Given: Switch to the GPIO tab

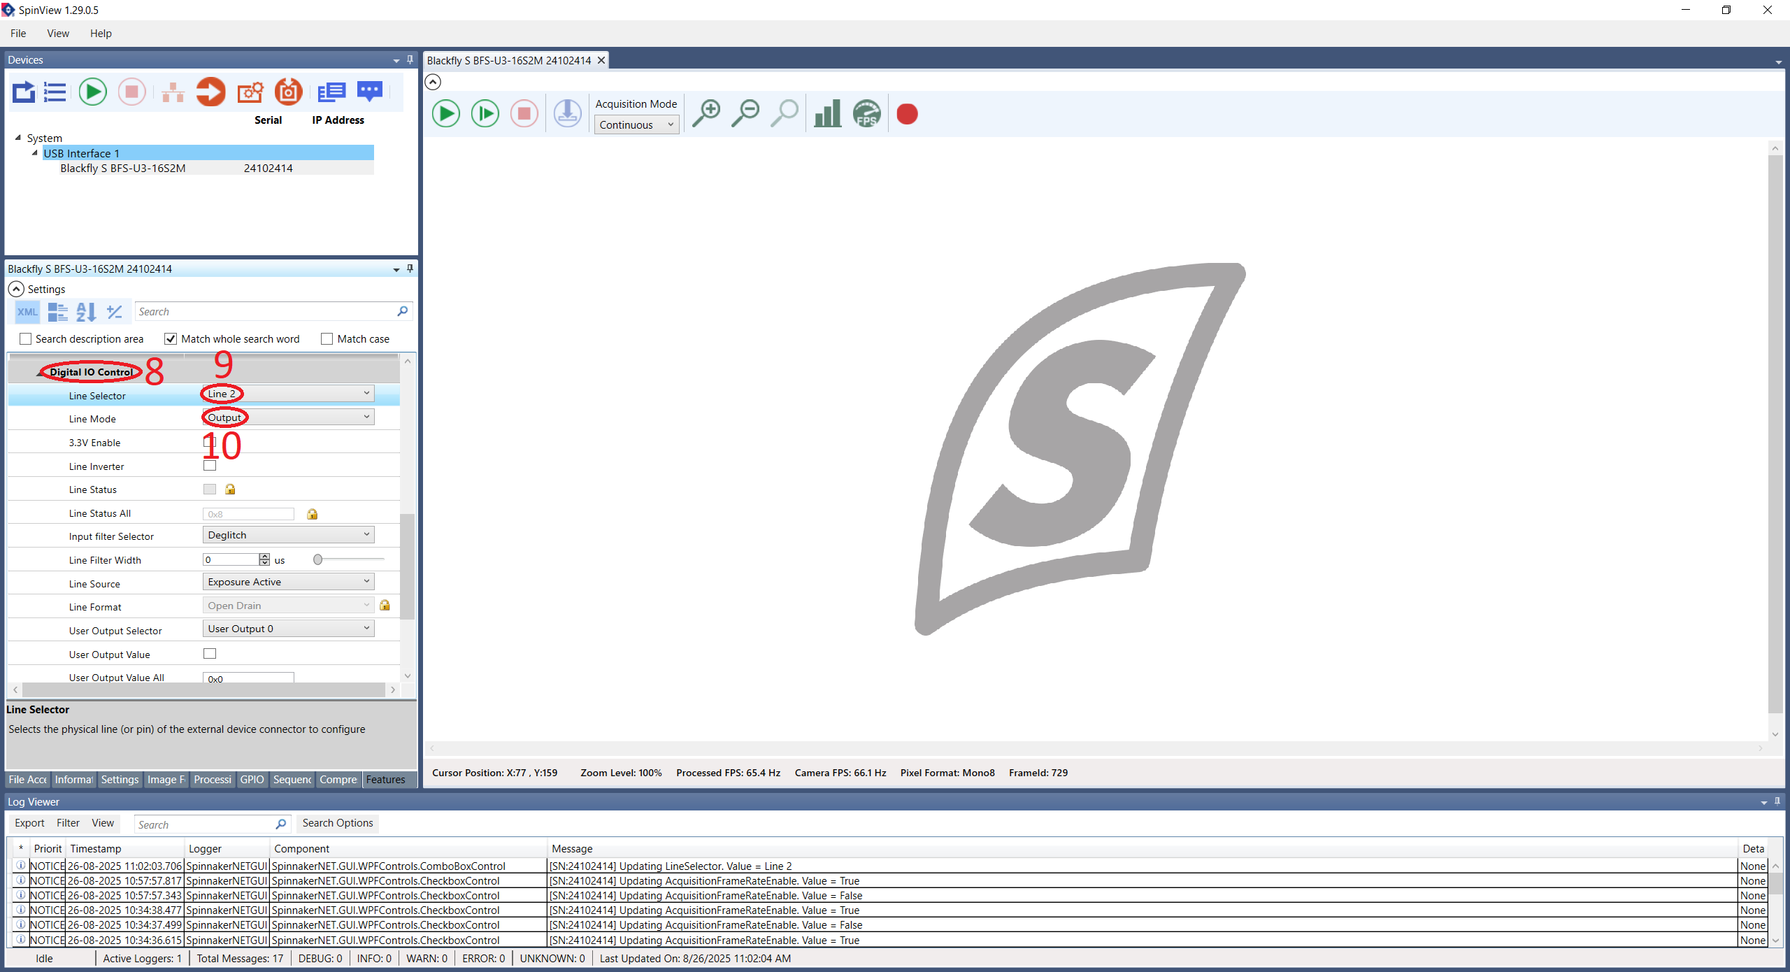Looking at the screenshot, I should pos(252,779).
